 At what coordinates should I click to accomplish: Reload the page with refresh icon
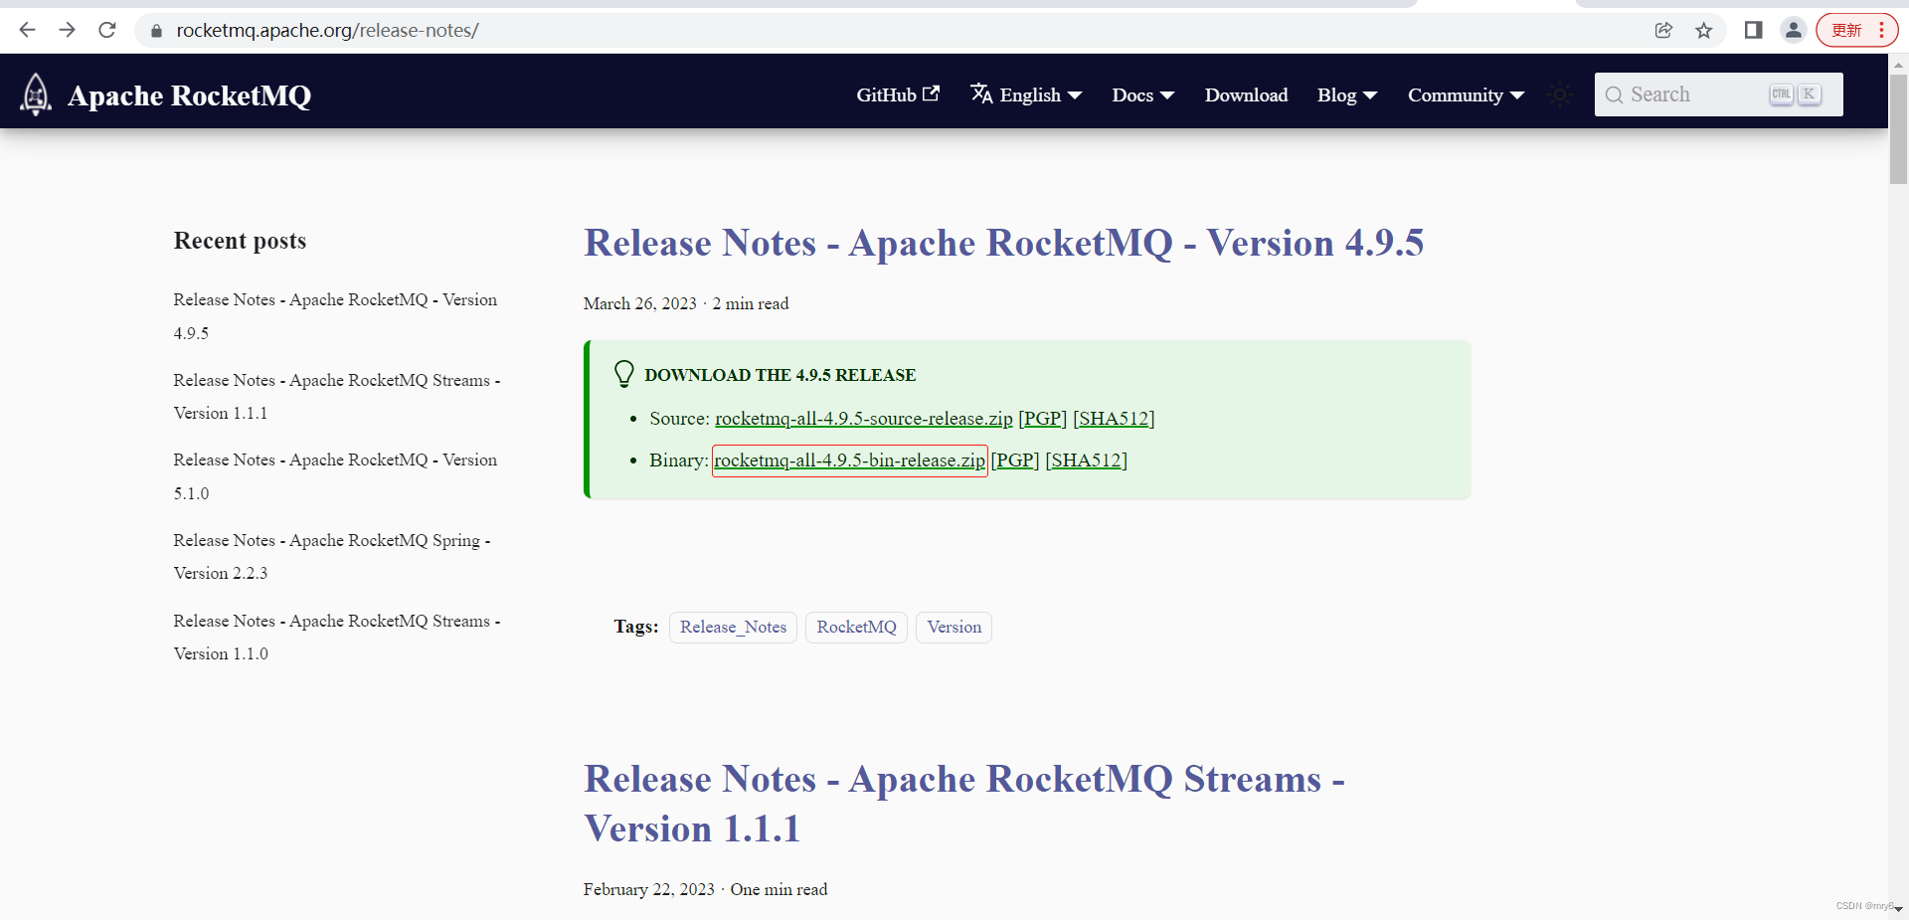click(x=107, y=30)
